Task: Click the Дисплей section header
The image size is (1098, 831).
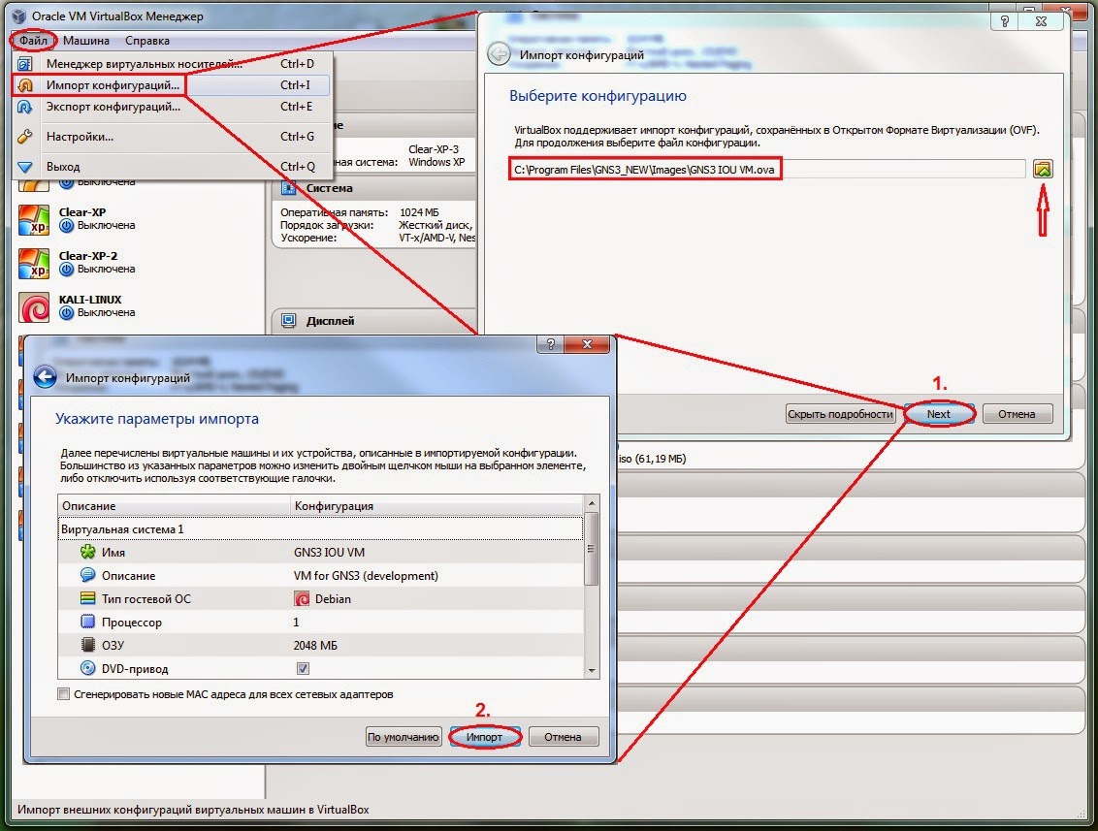Action: tap(374, 321)
